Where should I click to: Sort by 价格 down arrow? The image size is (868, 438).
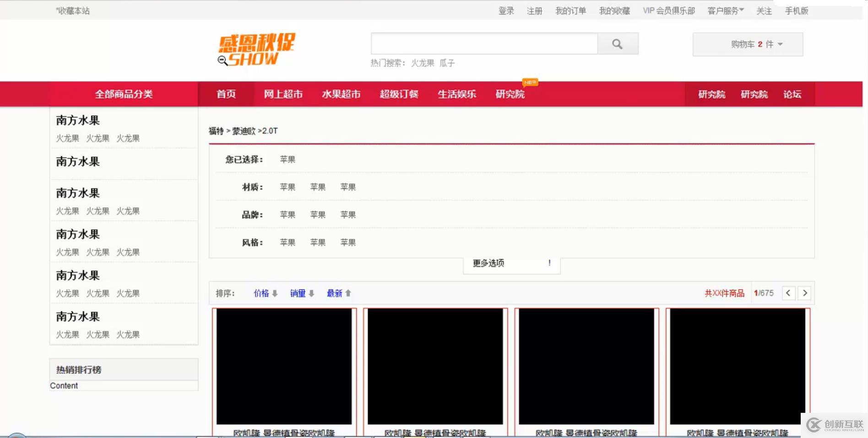tap(275, 293)
